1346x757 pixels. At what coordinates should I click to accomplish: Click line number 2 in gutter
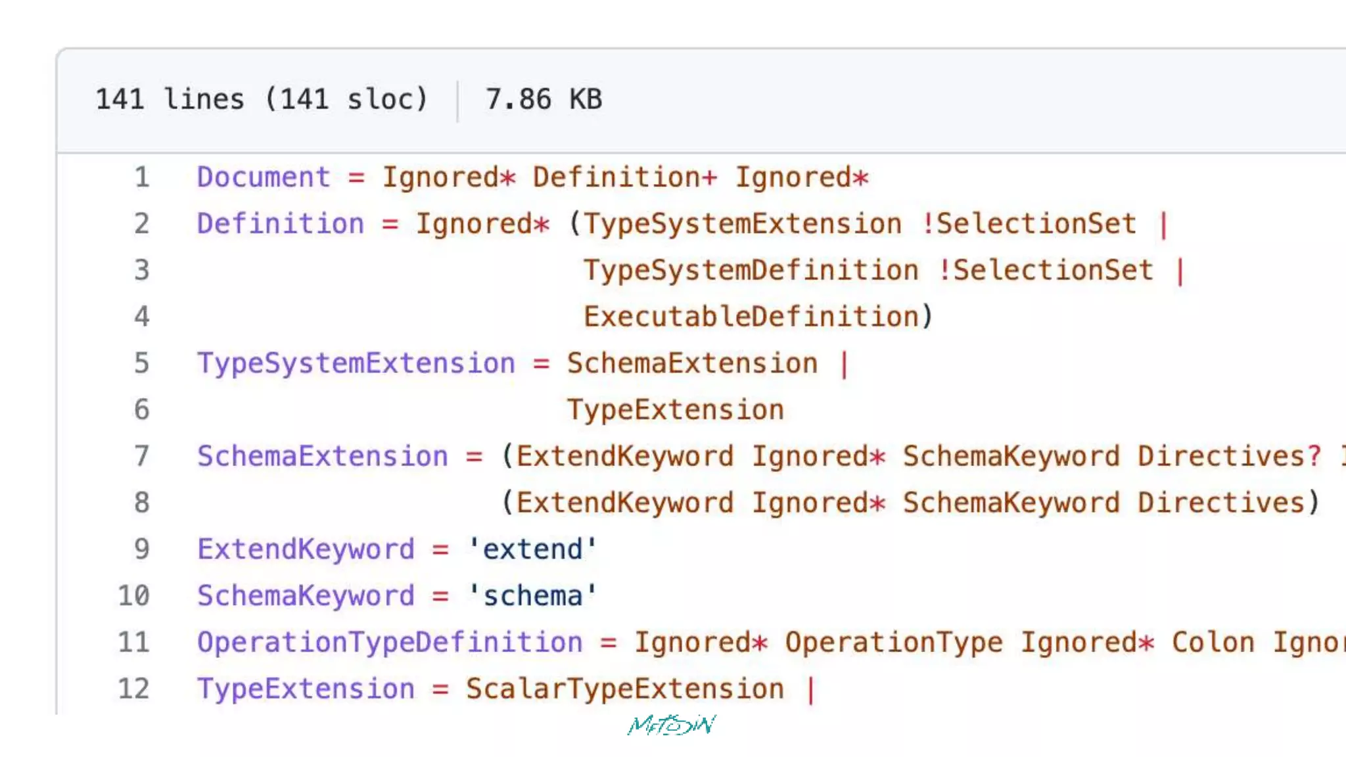142,224
